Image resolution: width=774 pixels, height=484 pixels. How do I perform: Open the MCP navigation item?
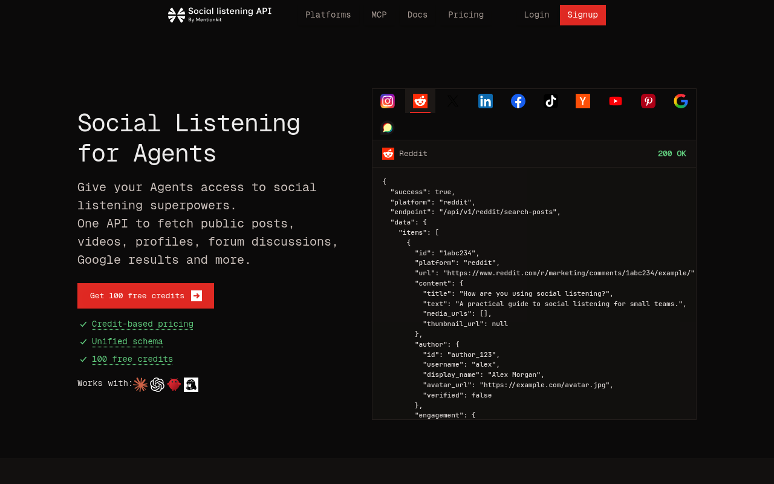[x=379, y=15]
